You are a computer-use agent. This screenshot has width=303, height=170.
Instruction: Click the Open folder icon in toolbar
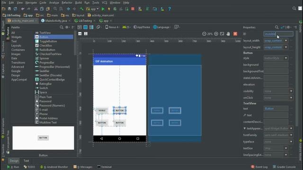coord(3,9)
